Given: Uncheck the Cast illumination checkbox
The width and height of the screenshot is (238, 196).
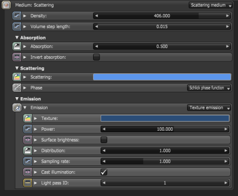Looking at the screenshot, I should click(104, 172).
